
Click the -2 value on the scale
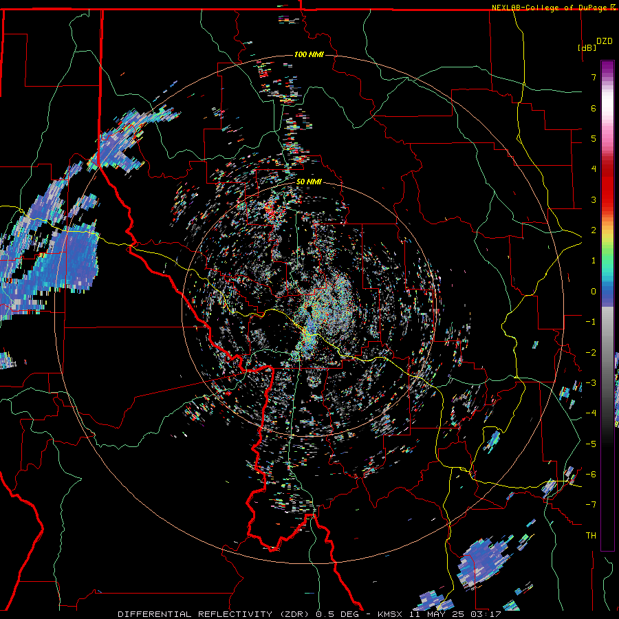coord(591,353)
